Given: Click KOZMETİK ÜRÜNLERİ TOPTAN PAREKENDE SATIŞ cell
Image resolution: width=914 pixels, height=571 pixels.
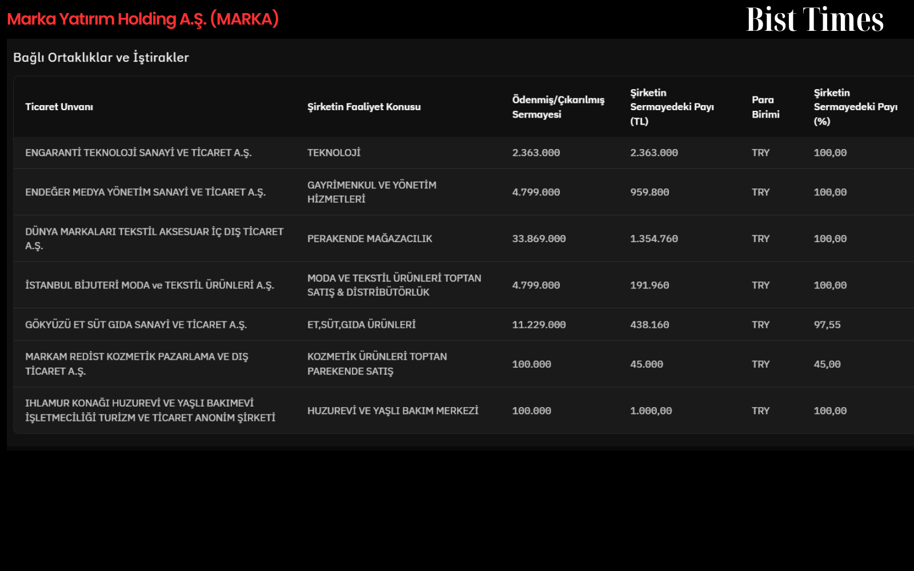Looking at the screenshot, I should click(377, 364).
